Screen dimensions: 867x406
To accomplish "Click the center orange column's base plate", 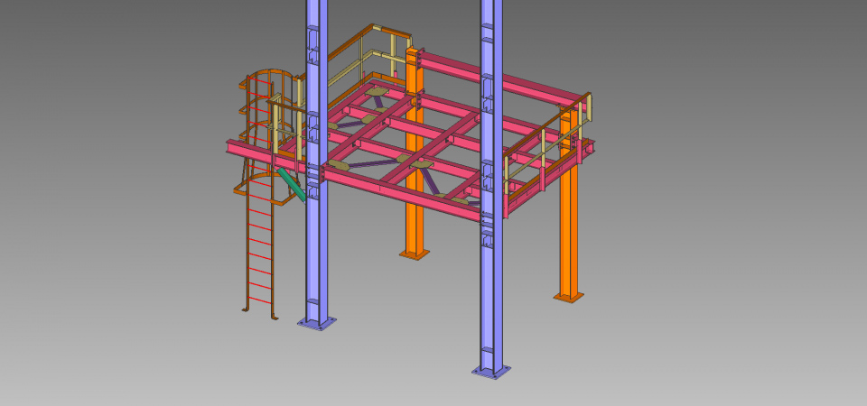I will 415,255.
